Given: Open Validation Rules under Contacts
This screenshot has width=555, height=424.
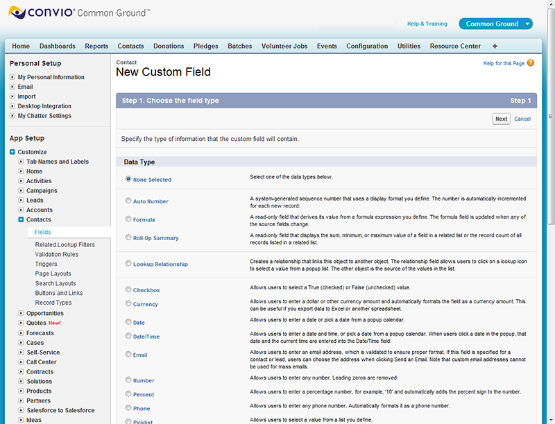Looking at the screenshot, I should coord(58,254).
